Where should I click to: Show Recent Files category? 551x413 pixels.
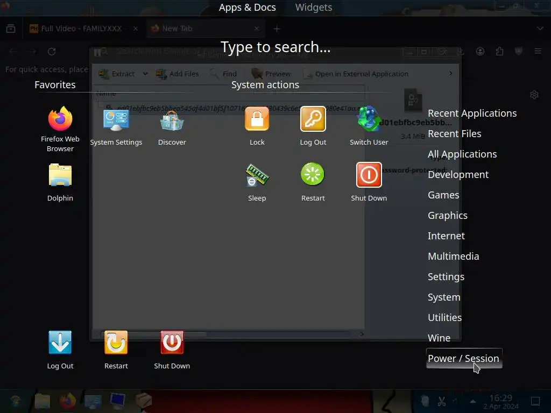click(x=454, y=133)
